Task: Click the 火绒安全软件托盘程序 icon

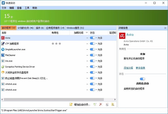Action: [x=3, y=73]
